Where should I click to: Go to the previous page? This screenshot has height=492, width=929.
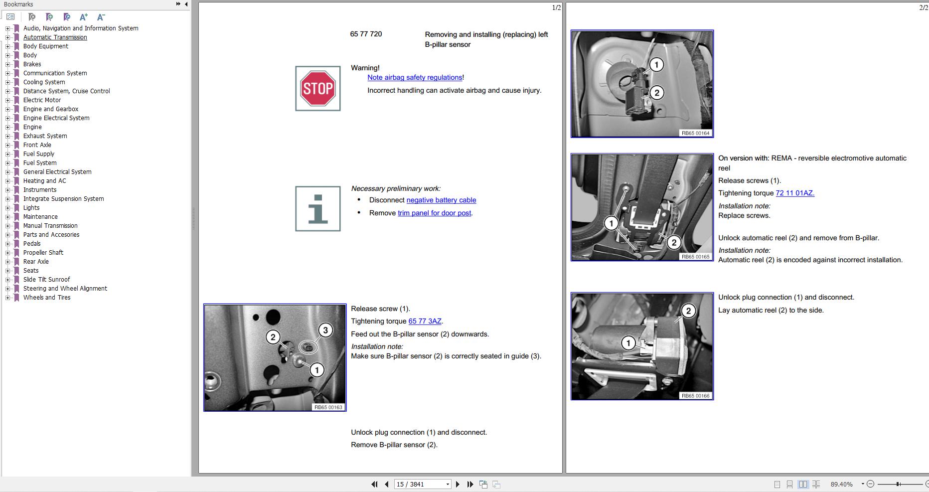tap(386, 484)
